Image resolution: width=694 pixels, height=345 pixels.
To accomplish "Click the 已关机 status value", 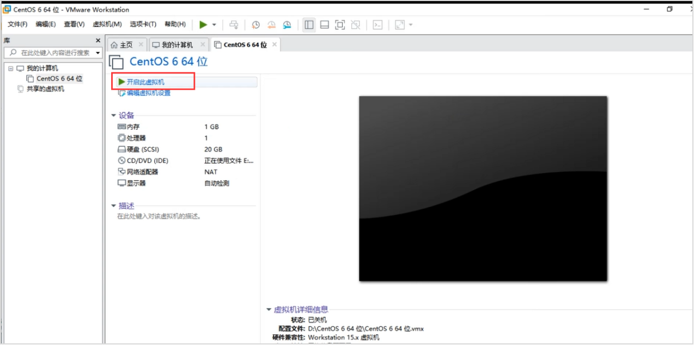I will pyautogui.click(x=318, y=320).
